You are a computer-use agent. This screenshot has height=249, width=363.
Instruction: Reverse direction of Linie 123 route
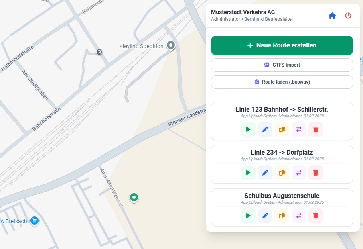click(x=298, y=129)
